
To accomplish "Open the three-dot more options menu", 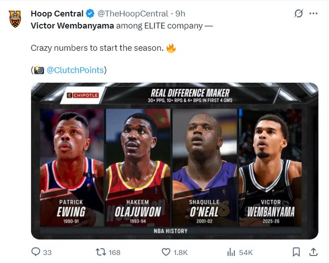I will 314,13.
